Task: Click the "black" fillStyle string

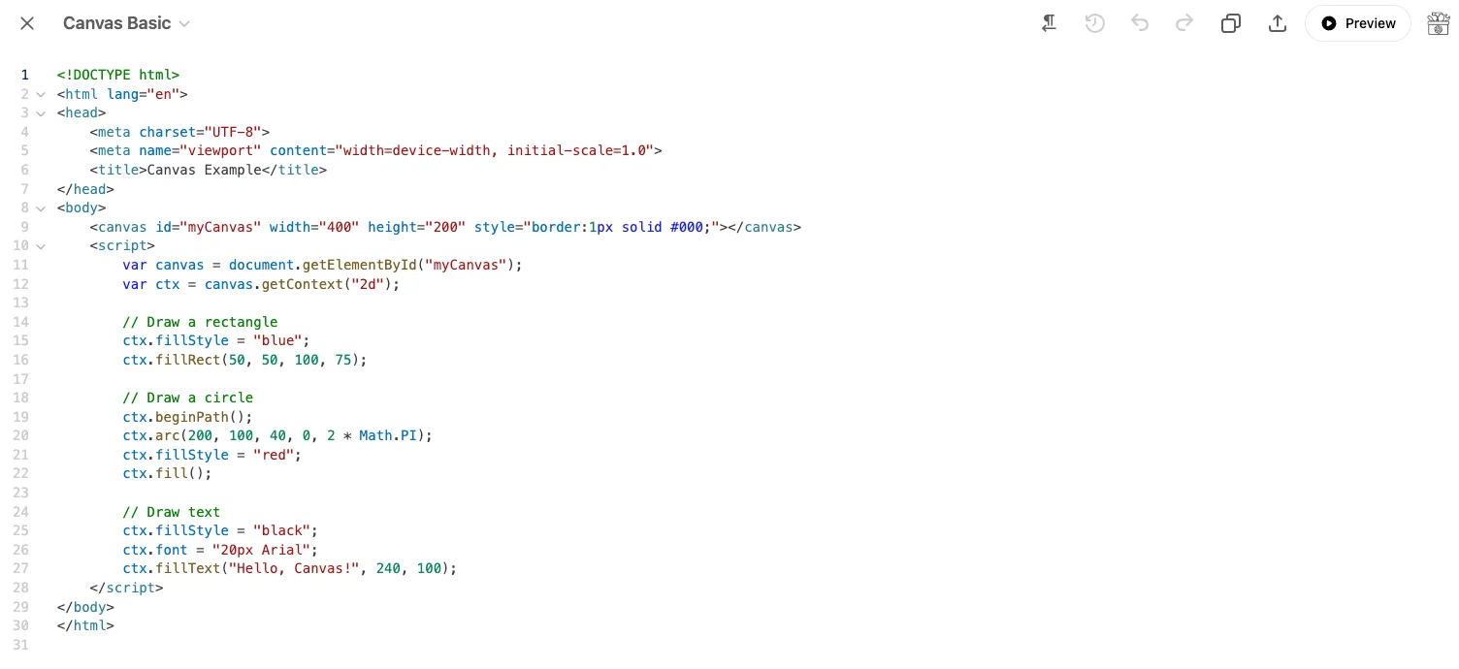Action: click(282, 530)
